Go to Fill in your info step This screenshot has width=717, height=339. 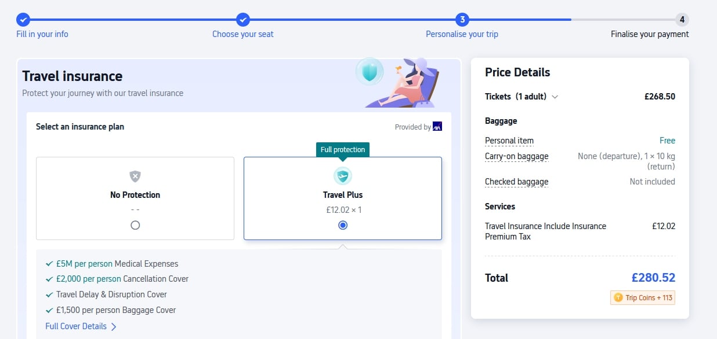(x=42, y=34)
